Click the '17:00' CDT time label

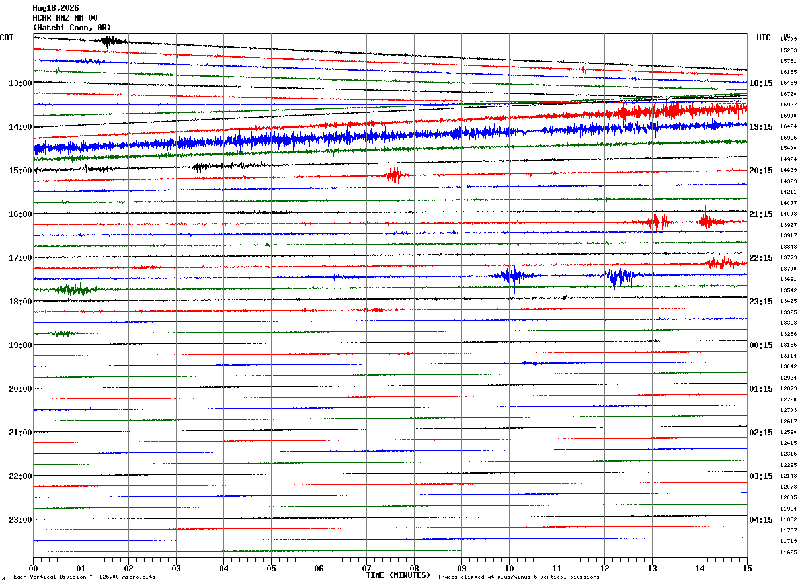[20, 258]
